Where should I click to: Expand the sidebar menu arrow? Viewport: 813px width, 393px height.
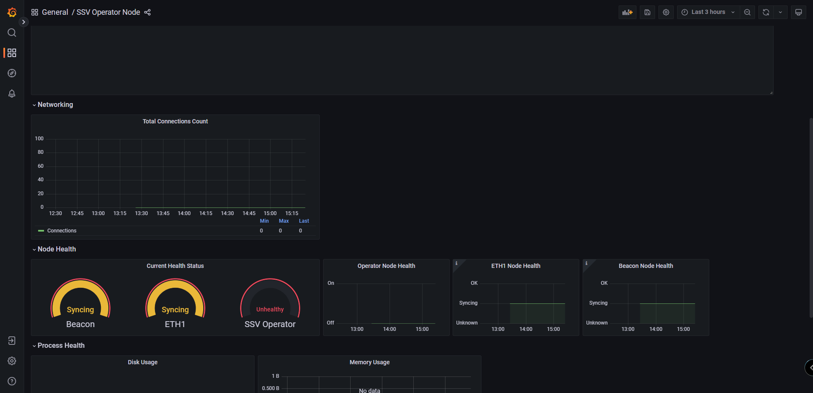tap(24, 22)
